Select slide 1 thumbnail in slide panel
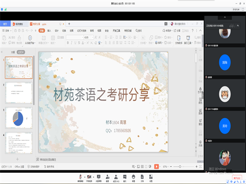This screenshot has height=184, width=246. pyautogui.click(x=19, y=68)
